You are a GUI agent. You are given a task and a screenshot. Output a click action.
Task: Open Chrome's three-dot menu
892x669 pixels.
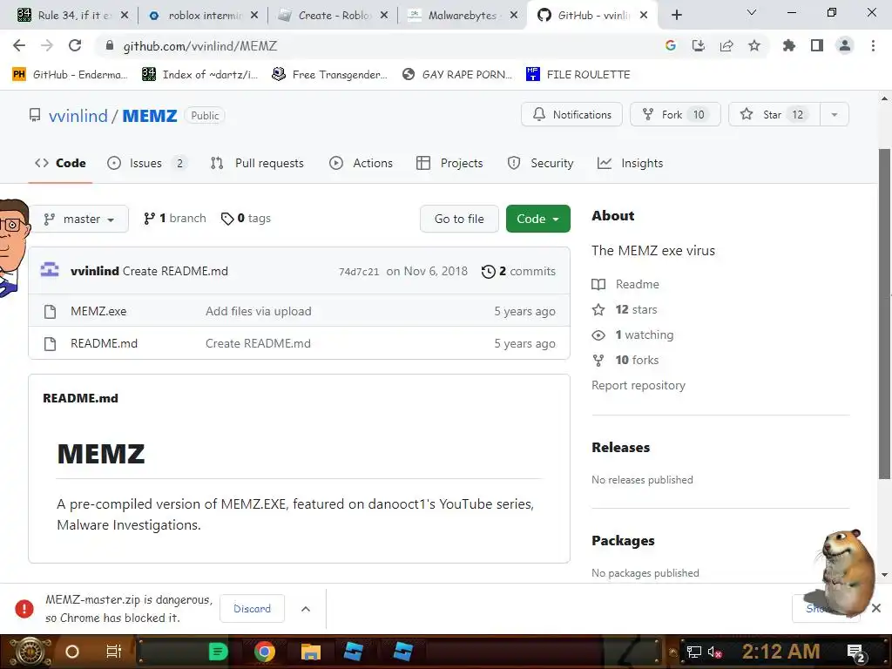coord(873,45)
